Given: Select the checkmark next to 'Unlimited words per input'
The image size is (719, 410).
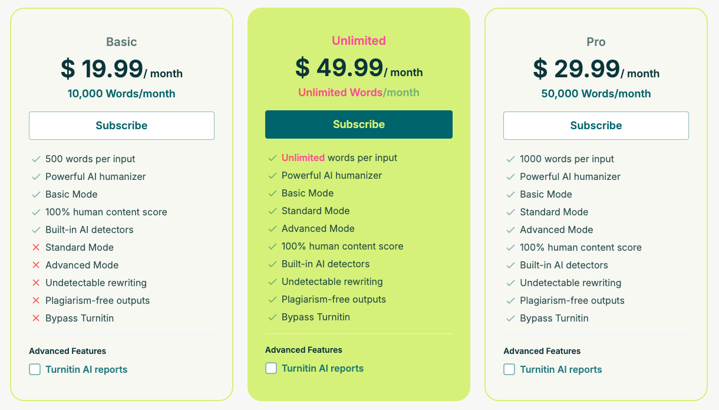Looking at the screenshot, I should pyautogui.click(x=272, y=158).
